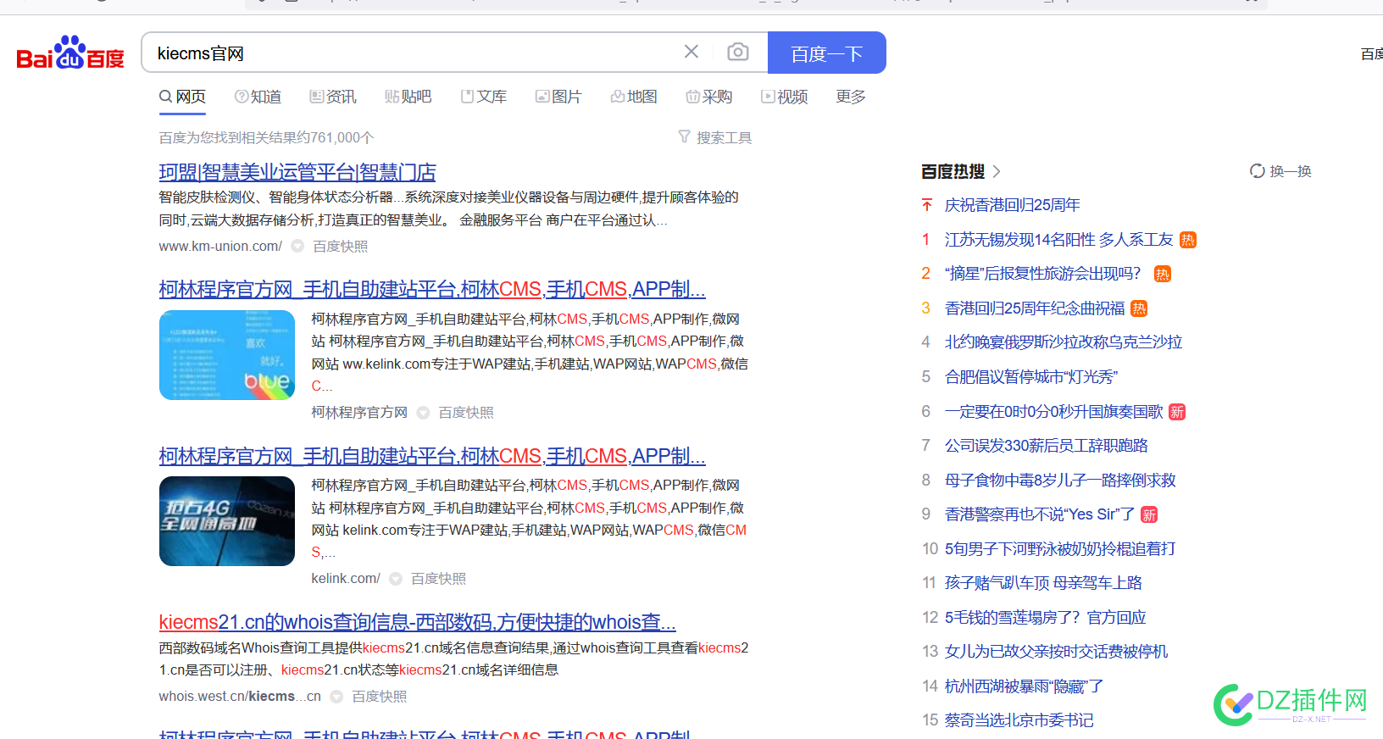Open 北约晚宴俄罗斯沙拉改称乌克兰沙拉
The height and width of the screenshot is (739, 1383).
[x=1064, y=342]
